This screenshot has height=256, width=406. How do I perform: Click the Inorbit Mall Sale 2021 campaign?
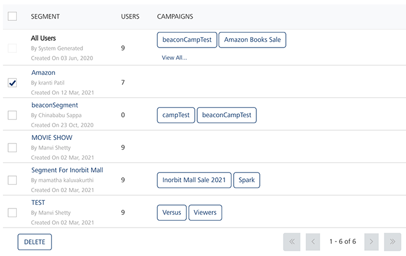click(194, 180)
